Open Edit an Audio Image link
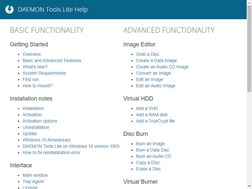The width and height of the screenshot is (252, 189). pyautogui.click(x=156, y=86)
